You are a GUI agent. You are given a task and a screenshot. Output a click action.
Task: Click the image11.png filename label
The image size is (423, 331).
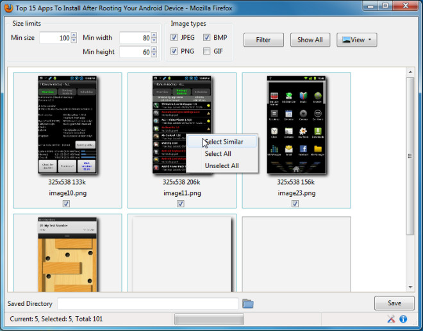[182, 193]
